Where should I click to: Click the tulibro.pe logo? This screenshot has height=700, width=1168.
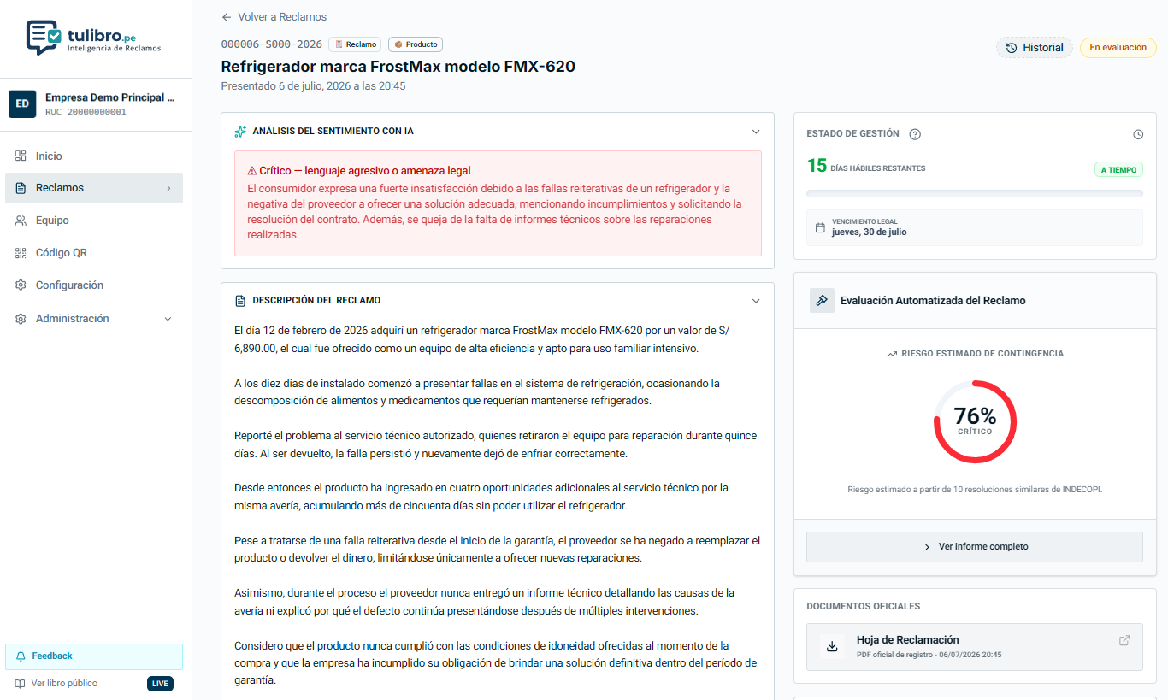coord(94,38)
